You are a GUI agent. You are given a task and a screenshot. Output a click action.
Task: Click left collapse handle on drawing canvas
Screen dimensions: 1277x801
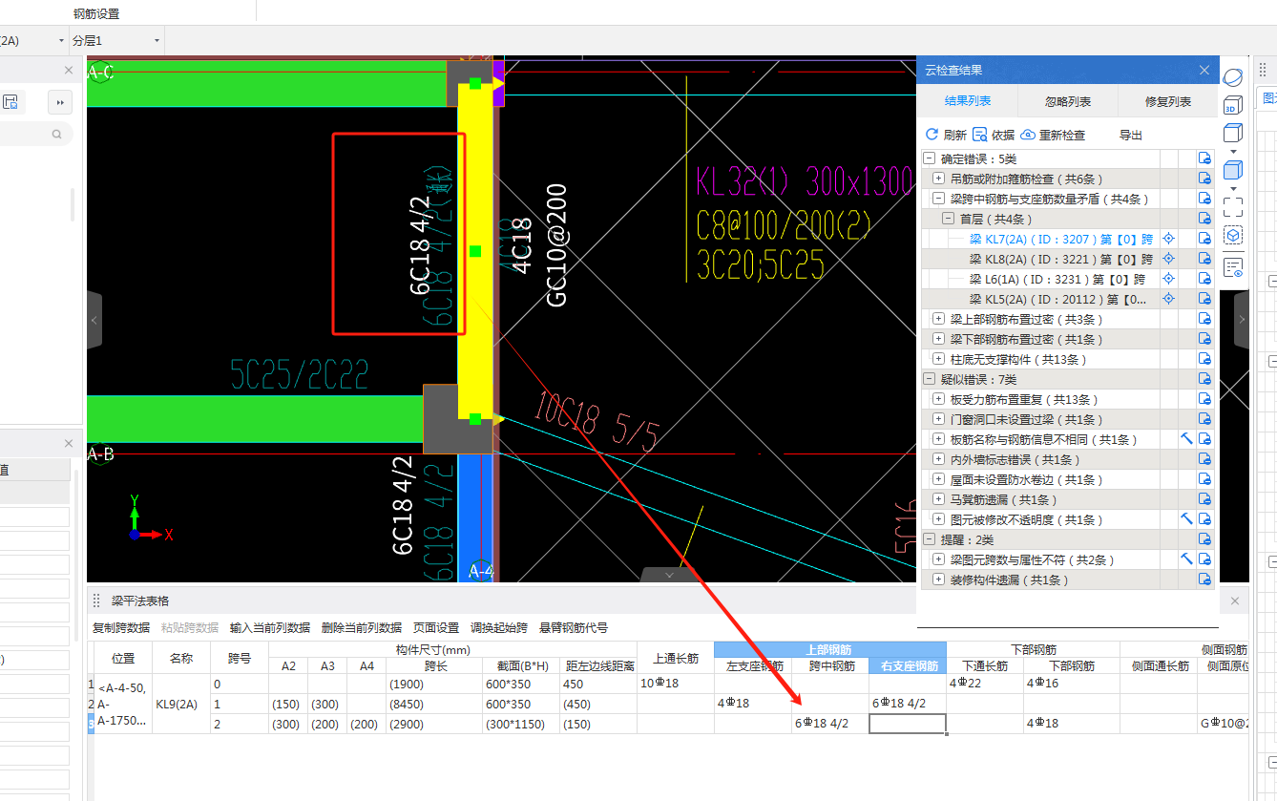point(94,321)
